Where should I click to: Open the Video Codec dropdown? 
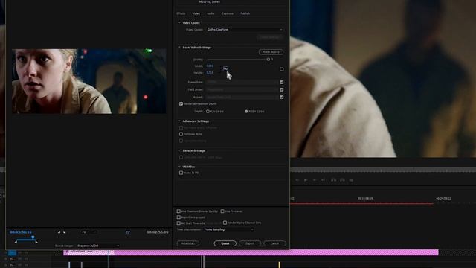click(245, 30)
